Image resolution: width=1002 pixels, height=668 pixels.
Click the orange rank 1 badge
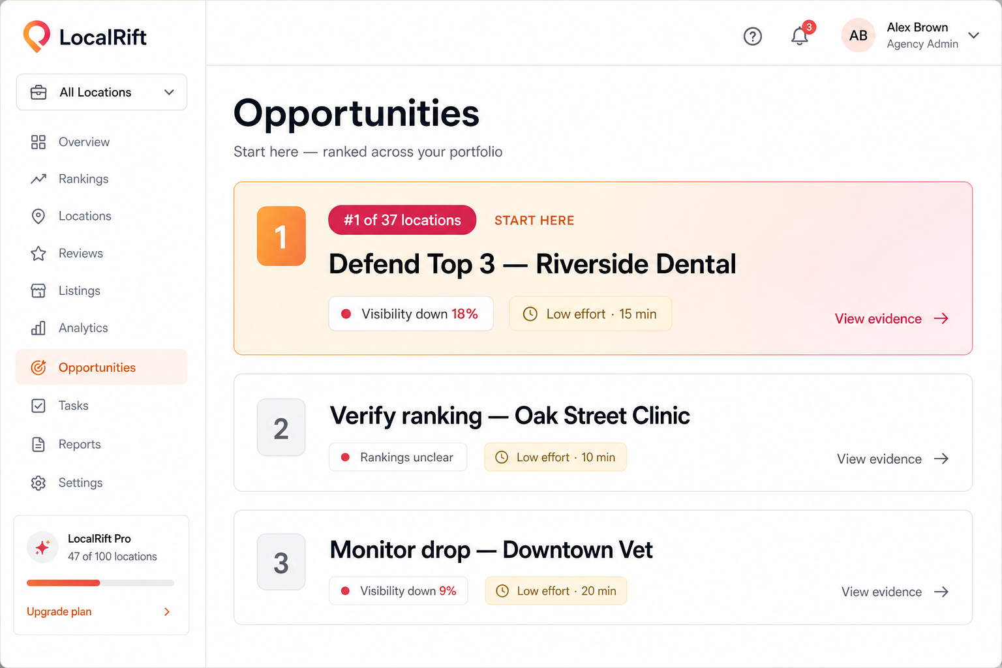point(281,236)
